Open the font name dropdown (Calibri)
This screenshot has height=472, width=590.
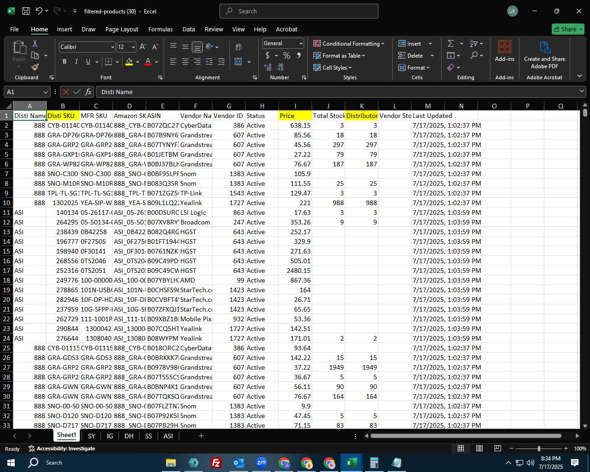(112, 47)
